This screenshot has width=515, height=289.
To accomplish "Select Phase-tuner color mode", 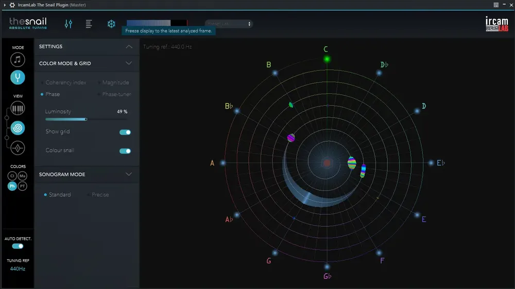I will point(114,94).
